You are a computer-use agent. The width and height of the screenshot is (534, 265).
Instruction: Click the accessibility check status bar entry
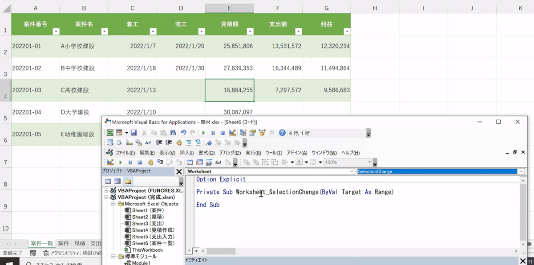(73, 253)
